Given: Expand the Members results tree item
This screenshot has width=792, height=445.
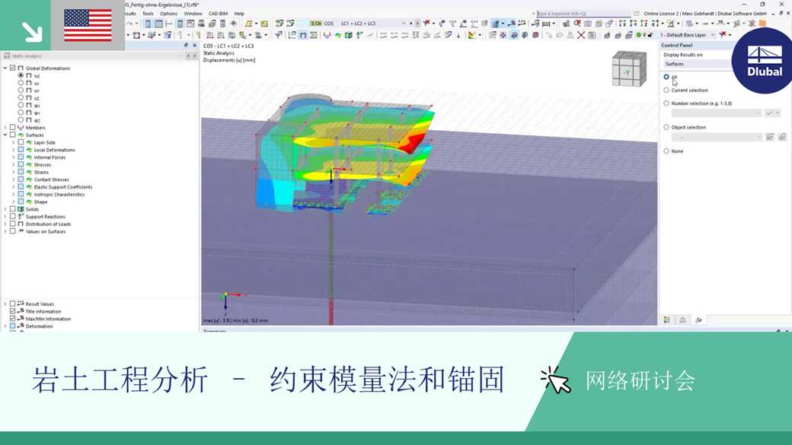Looking at the screenshot, I should click(5, 128).
